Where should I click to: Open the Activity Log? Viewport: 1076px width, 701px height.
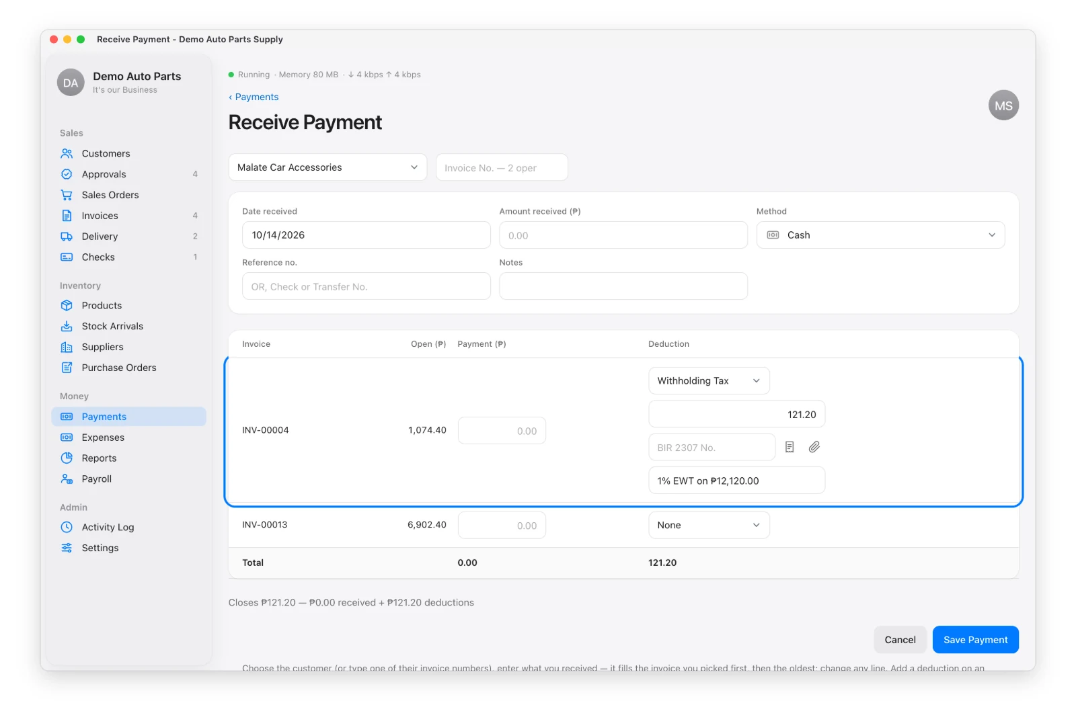(x=128, y=528)
